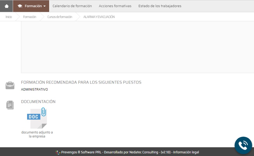Select ADMINISTRATIVO position text
Screen dimensions: 254x156
pos(34,90)
